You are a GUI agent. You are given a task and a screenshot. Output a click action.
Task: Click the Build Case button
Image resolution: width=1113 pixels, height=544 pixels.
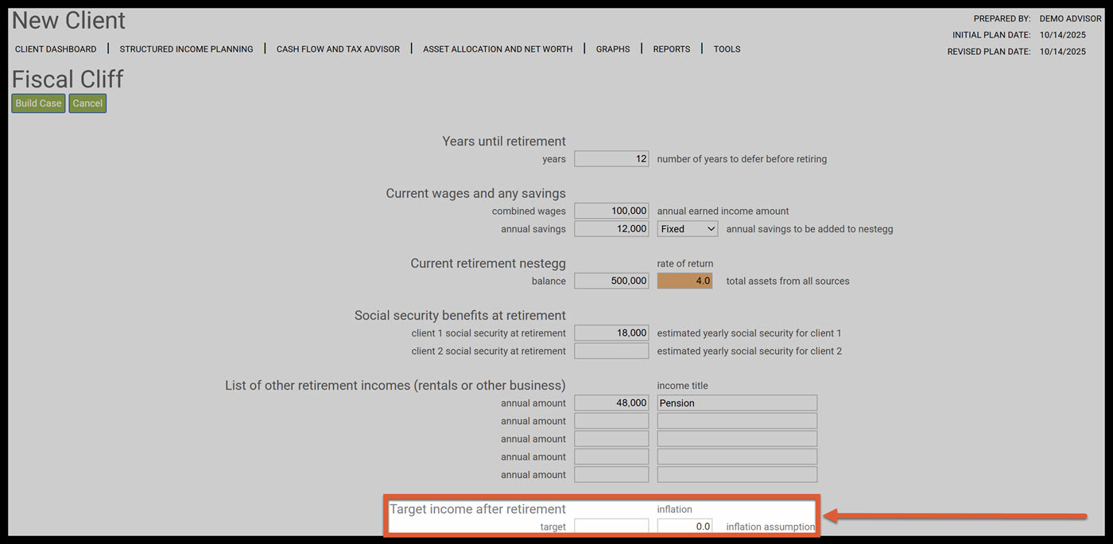point(38,103)
